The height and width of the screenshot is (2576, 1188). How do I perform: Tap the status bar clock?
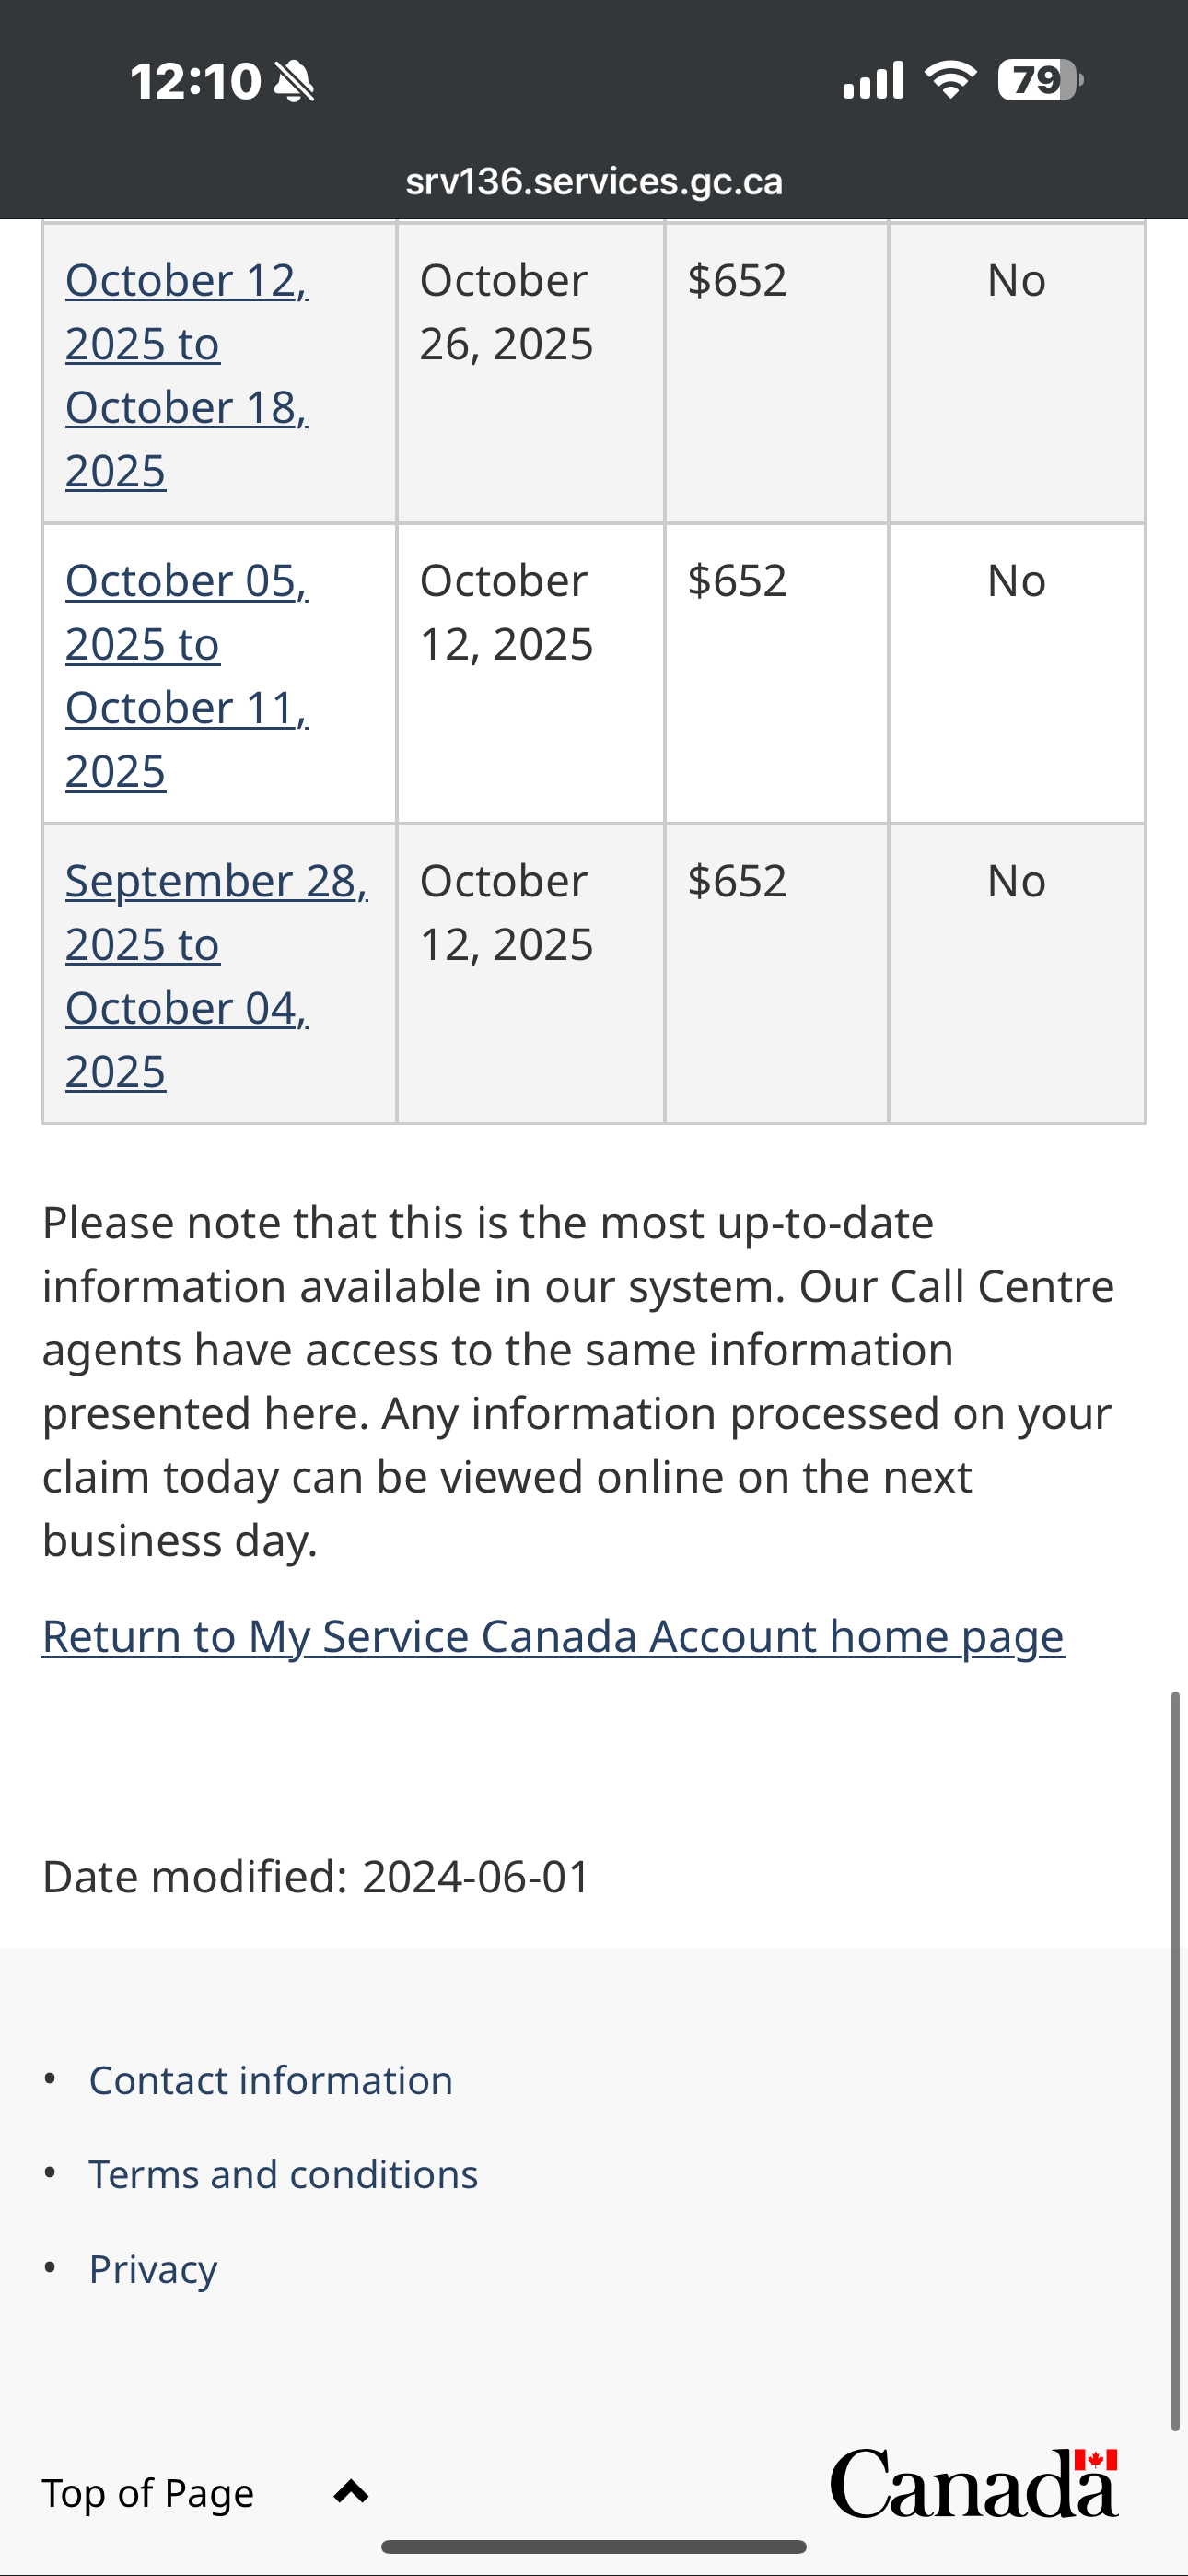(196, 81)
